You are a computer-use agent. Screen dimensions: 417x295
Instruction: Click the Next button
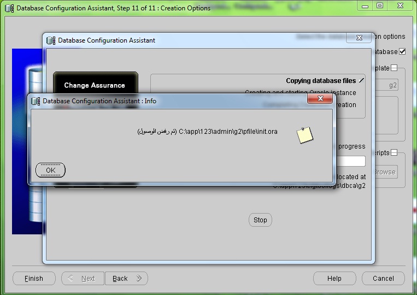[x=83, y=278]
